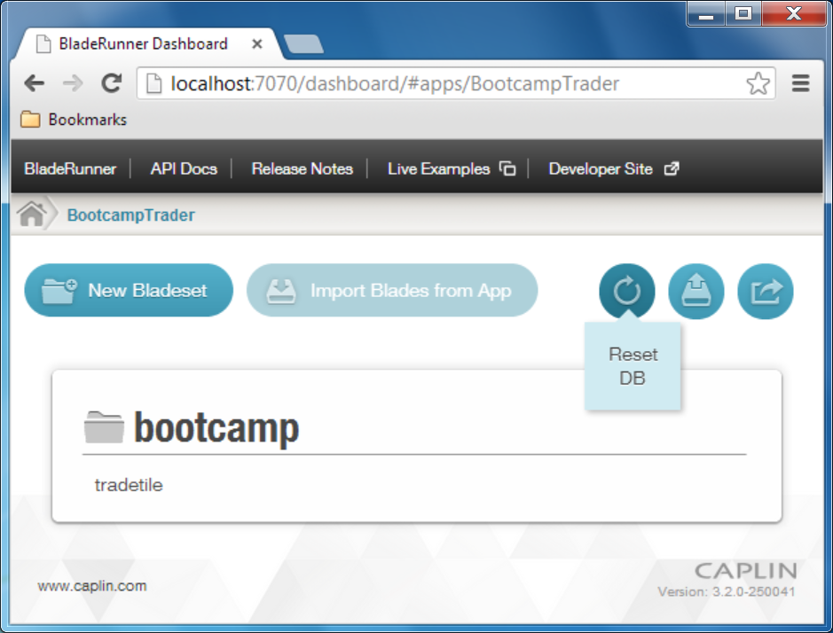The height and width of the screenshot is (633, 833).
Task: Reload the page in browser
Action: 112,82
